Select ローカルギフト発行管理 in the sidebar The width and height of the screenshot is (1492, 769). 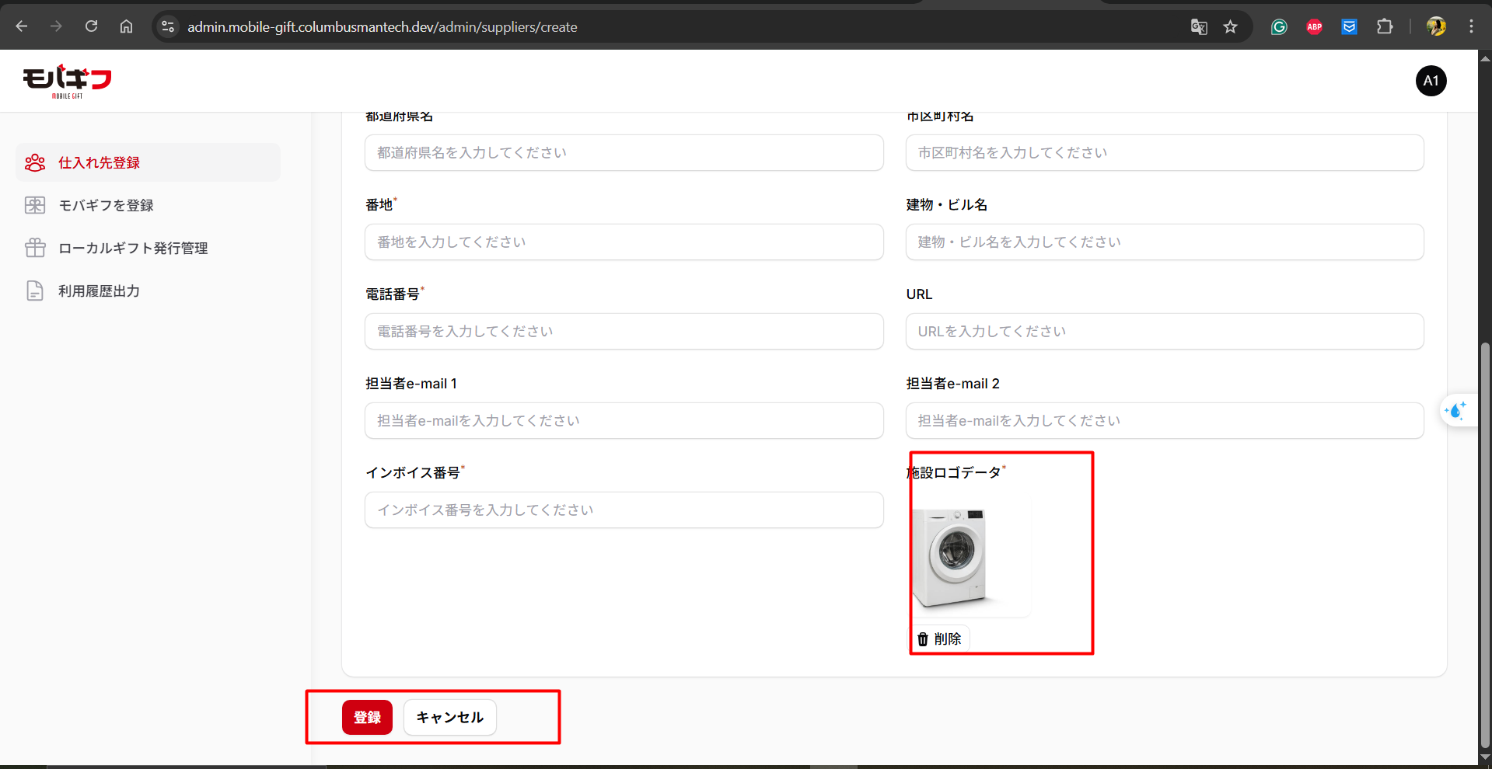(132, 248)
